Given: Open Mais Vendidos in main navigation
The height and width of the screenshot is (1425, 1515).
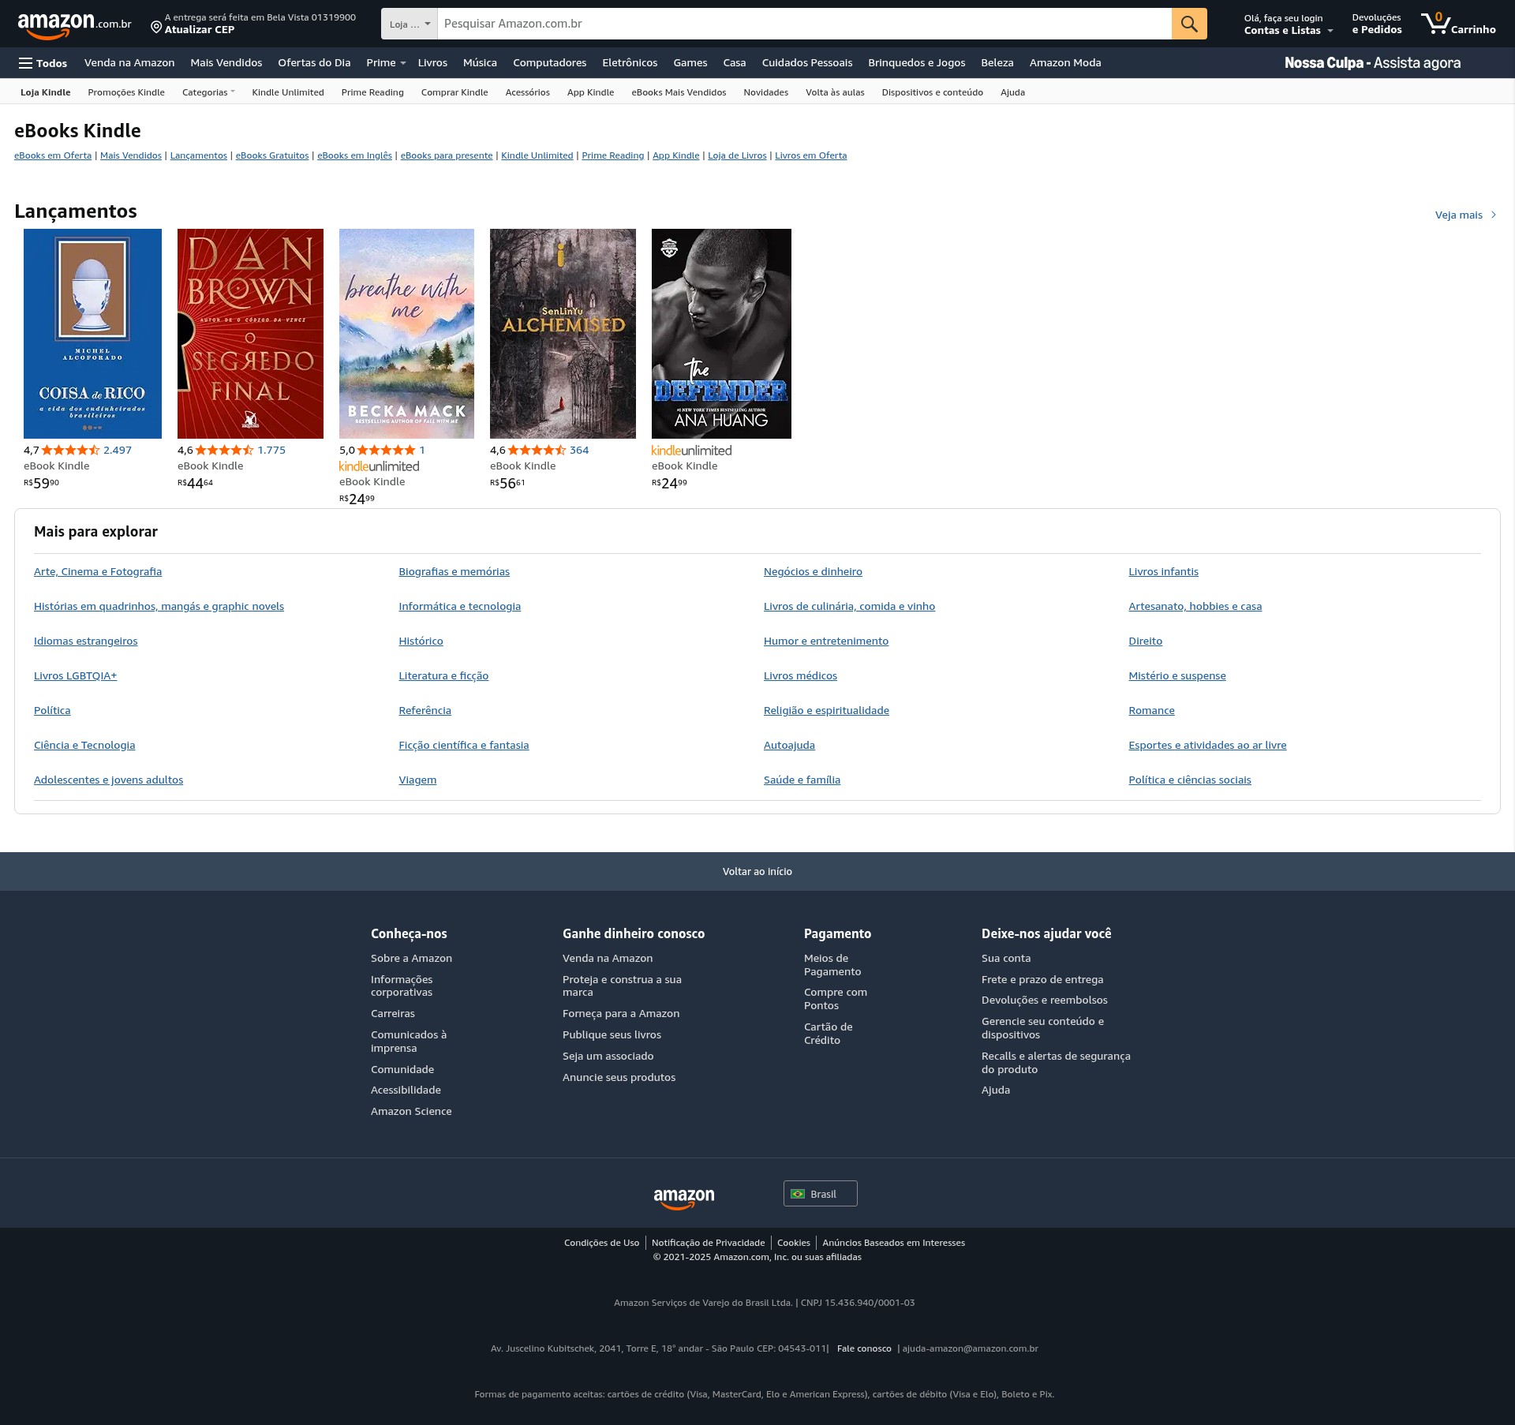Looking at the screenshot, I should click(226, 63).
